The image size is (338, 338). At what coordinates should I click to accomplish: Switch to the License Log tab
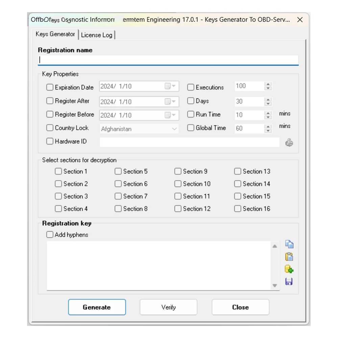(97, 35)
